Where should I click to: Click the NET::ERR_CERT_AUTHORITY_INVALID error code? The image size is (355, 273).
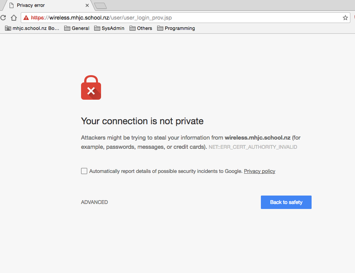[x=253, y=147]
